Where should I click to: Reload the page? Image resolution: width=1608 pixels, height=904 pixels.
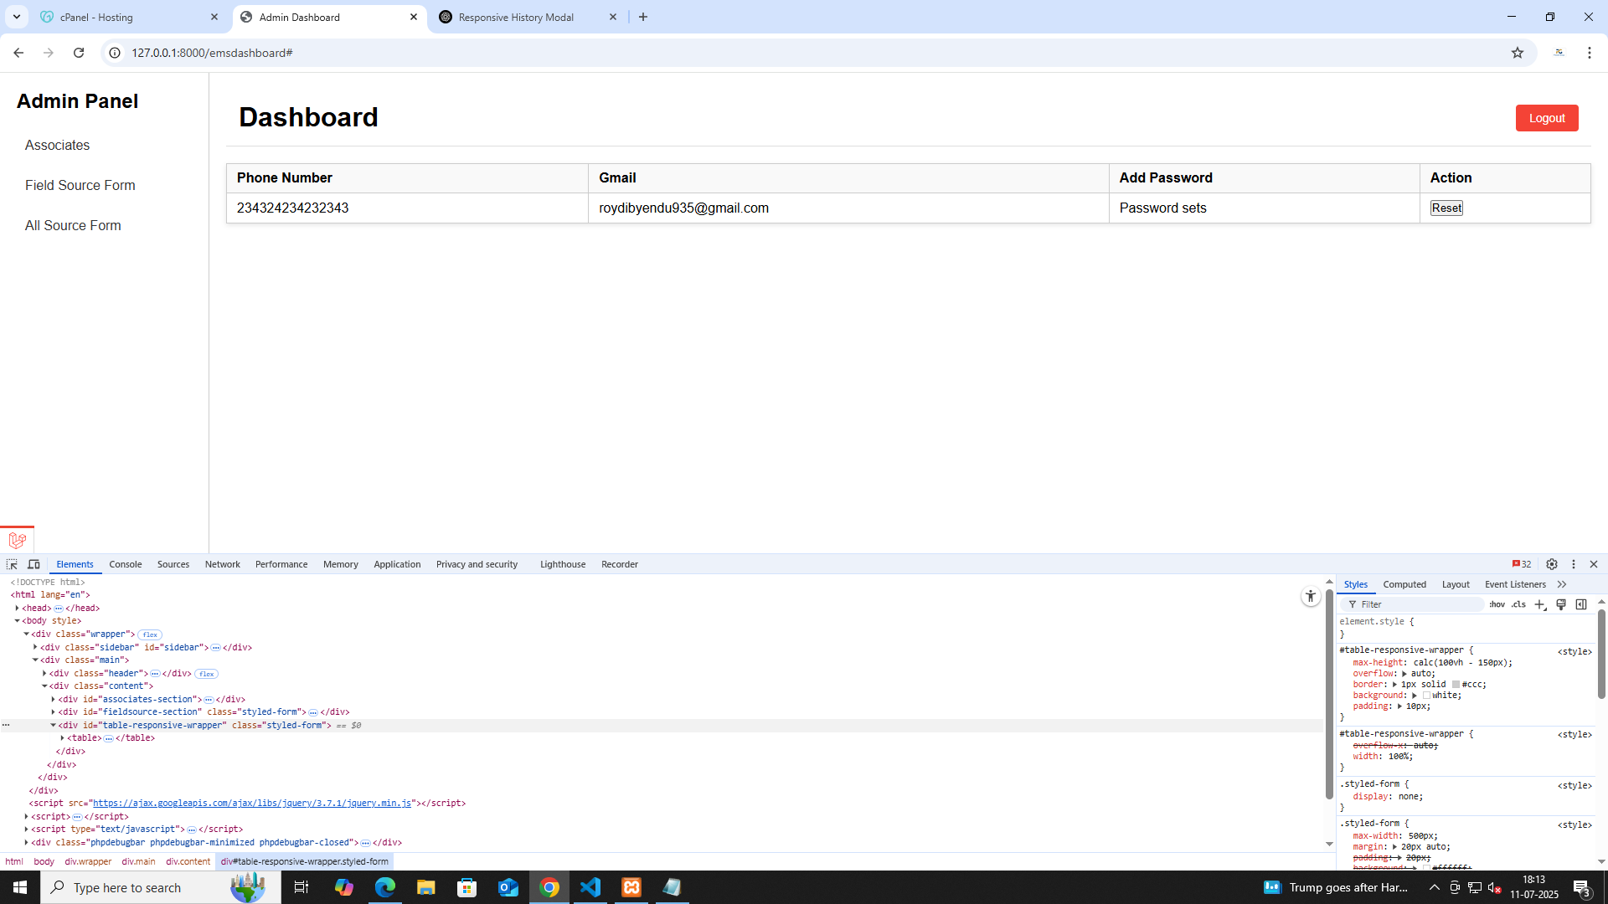(x=79, y=53)
